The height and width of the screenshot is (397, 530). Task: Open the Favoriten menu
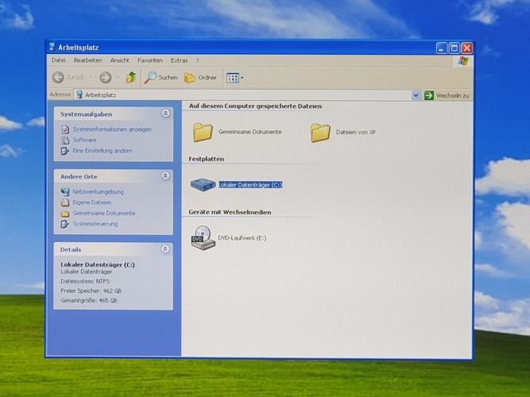[150, 60]
